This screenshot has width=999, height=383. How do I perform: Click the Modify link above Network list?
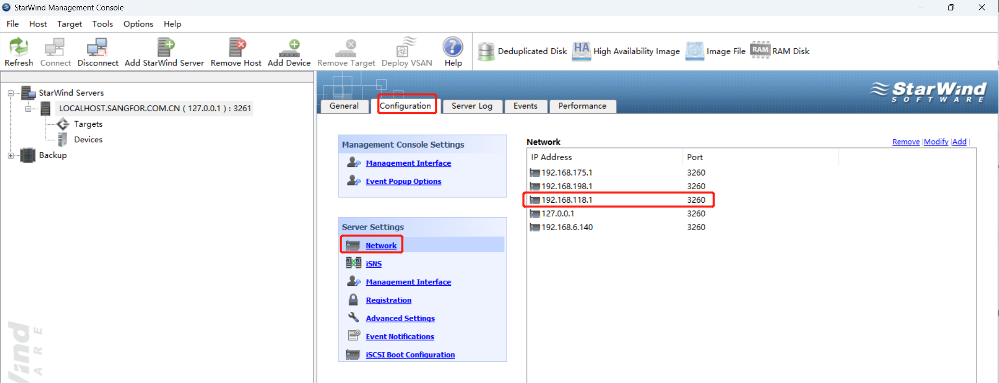pos(936,142)
